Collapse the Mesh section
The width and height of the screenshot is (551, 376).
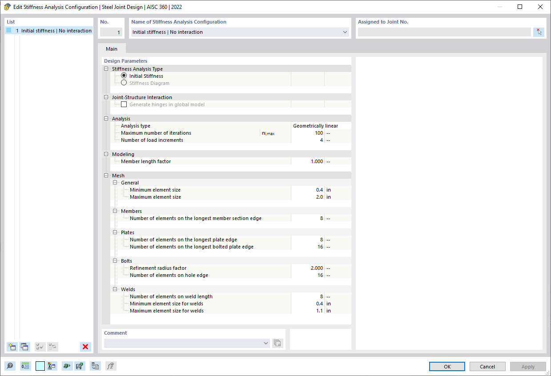pos(106,176)
